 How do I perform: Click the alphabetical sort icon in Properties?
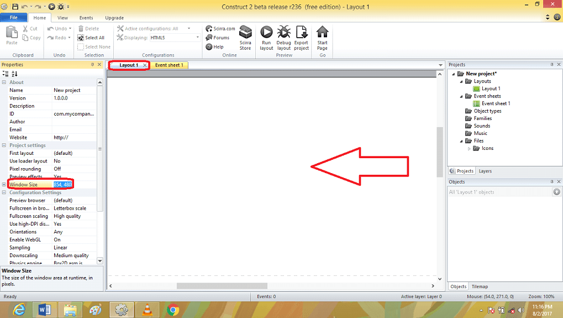point(14,74)
